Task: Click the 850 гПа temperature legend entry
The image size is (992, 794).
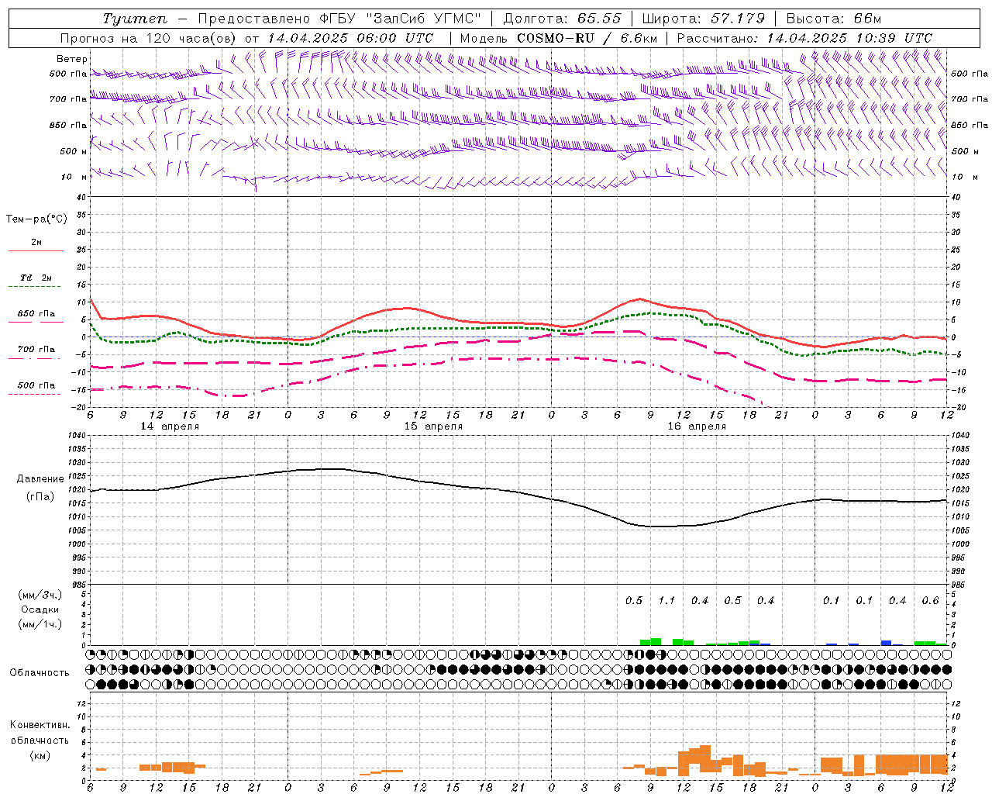Action: coord(36,314)
